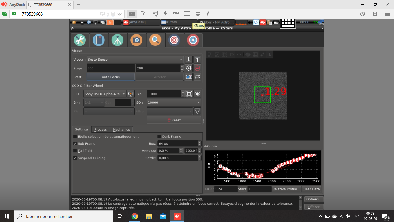
Task: Click the second dashed-square zoom icon in image toolbar
Action: pos(217,54)
